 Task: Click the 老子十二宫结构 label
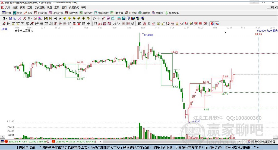[24, 31]
